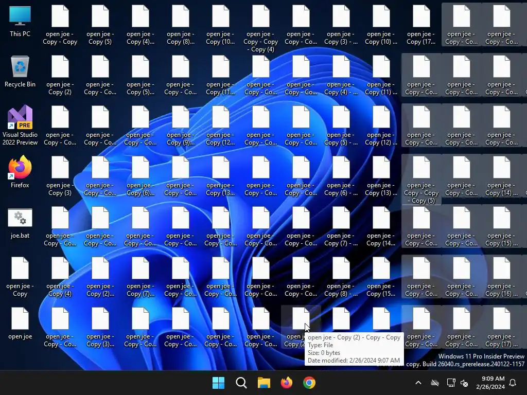Select file "open joe - Copy (11..."
The width and height of the screenshot is (527, 395).
[220, 75]
